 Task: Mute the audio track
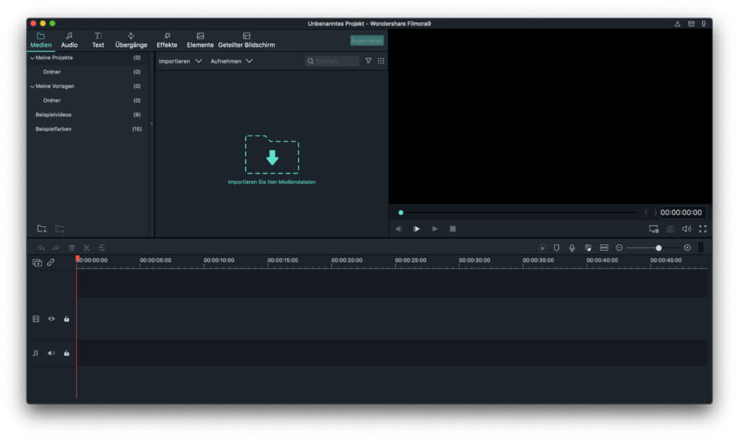coord(51,353)
